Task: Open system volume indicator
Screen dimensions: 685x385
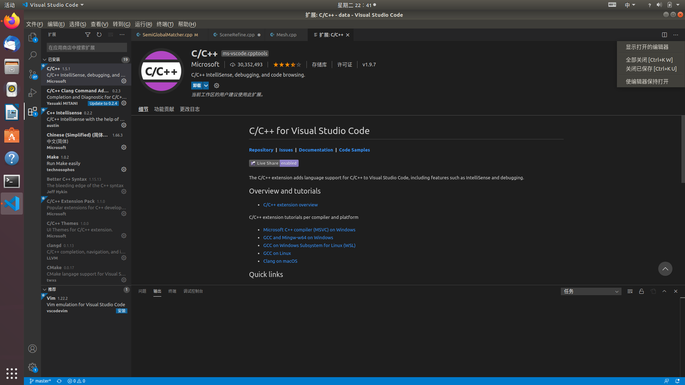Action: (659, 5)
